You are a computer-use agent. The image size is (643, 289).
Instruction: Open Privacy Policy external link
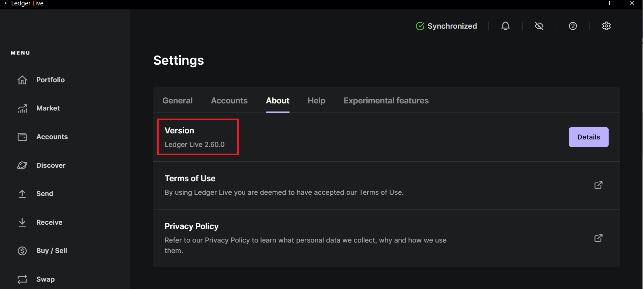coord(598,238)
